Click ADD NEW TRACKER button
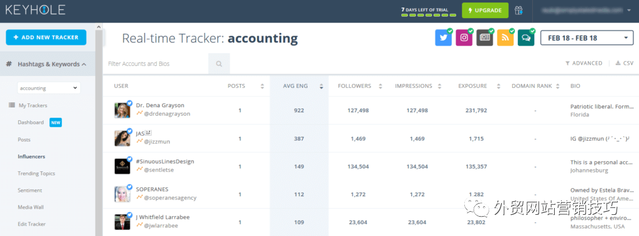The width and height of the screenshot is (639, 236). [46, 37]
